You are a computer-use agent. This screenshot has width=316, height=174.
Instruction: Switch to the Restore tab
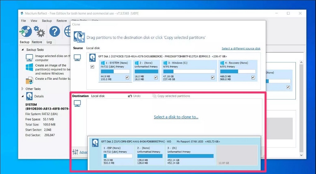[x=37, y=42]
